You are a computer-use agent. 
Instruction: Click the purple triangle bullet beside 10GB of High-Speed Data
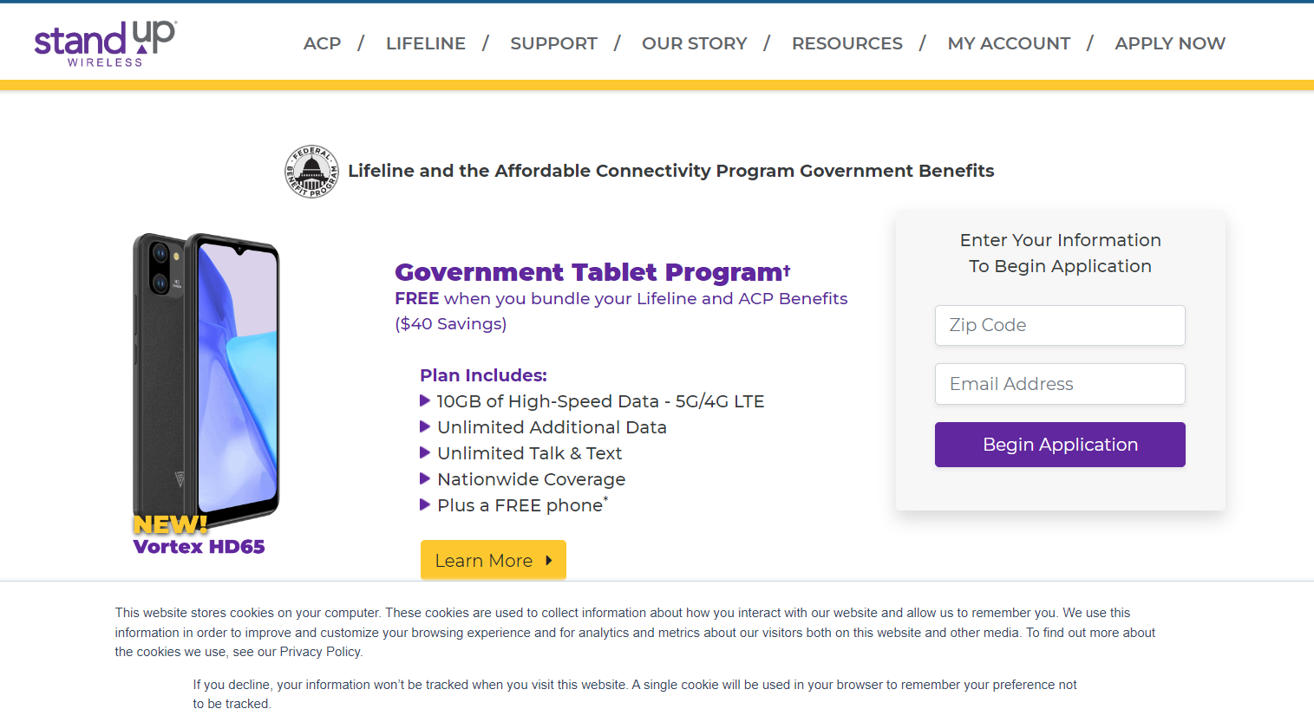pos(425,400)
